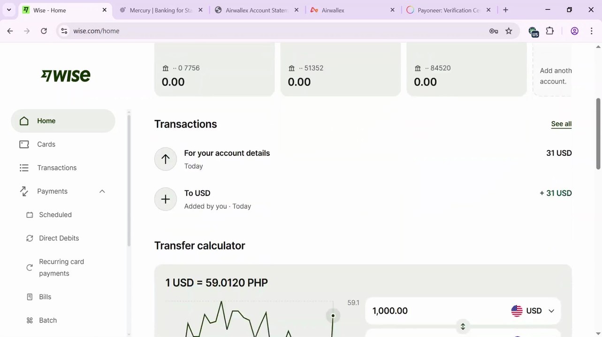Image resolution: width=602 pixels, height=337 pixels.
Task: Open a new browser tab
Action: pyautogui.click(x=505, y=10)
